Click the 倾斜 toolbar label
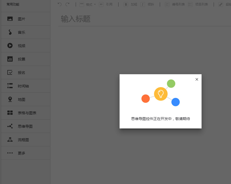 click(151, 4)
